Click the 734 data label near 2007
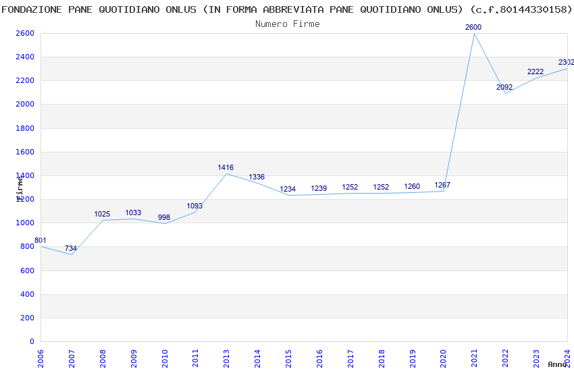 [x=71, y=249]
